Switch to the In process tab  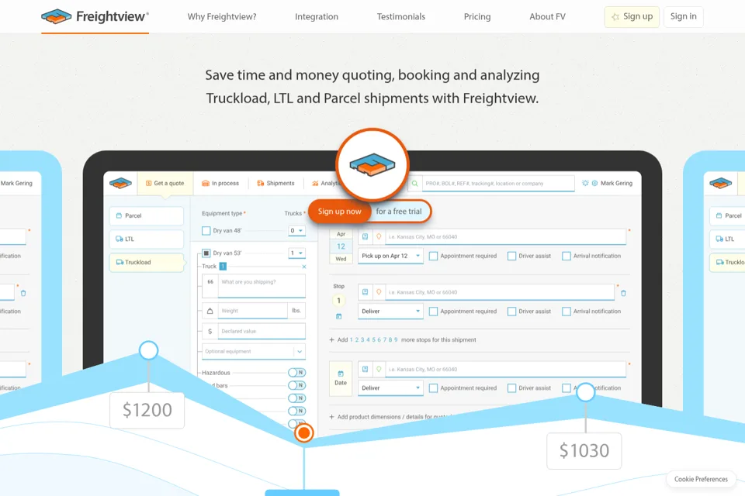pos(220,183)
